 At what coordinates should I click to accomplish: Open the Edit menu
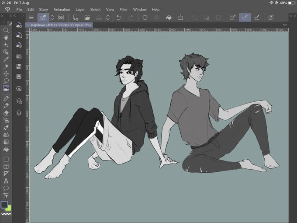[31, 10]
